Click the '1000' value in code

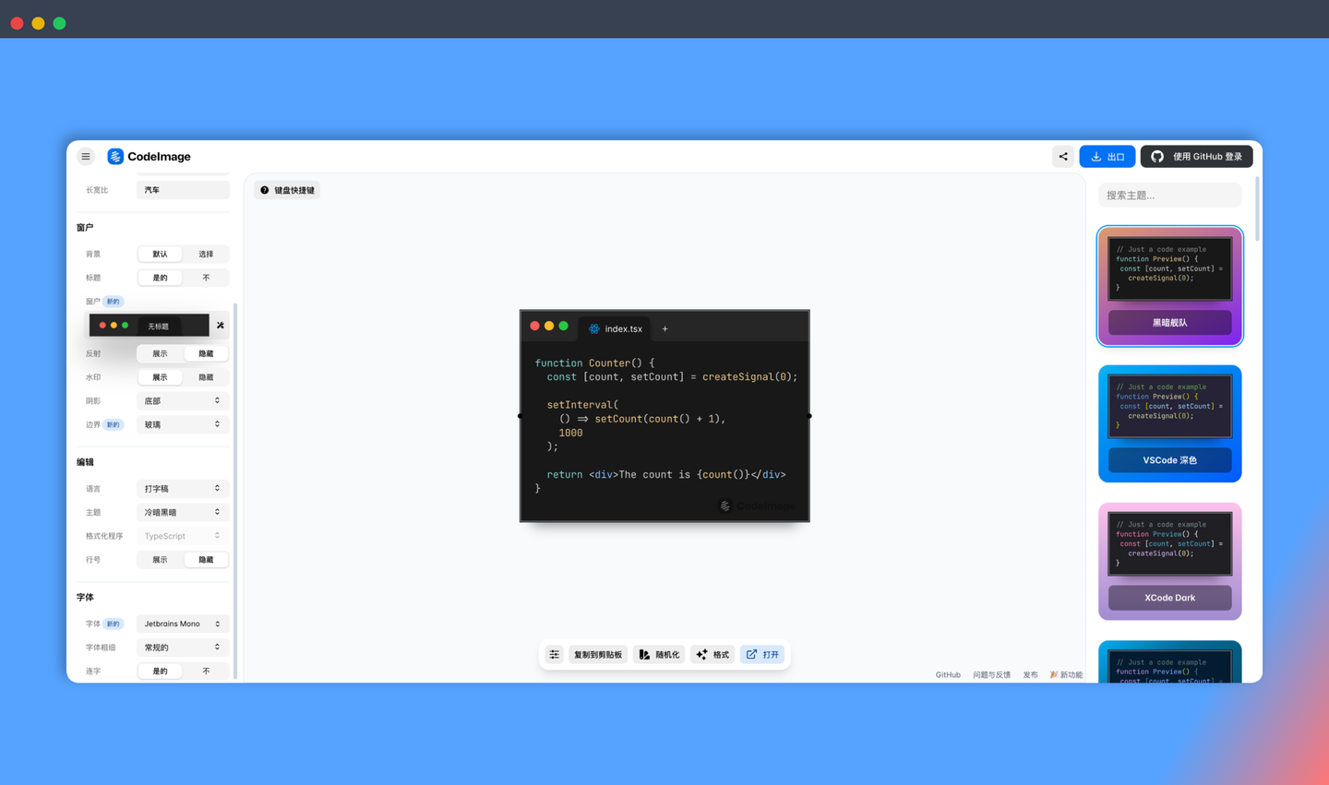(570, 433)
